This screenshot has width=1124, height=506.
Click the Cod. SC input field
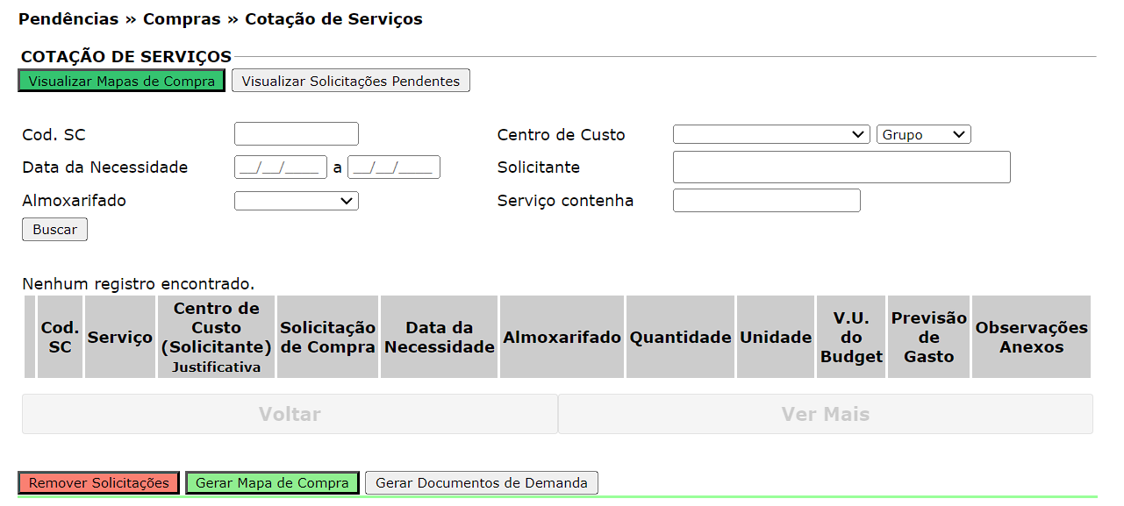point(296,134)
